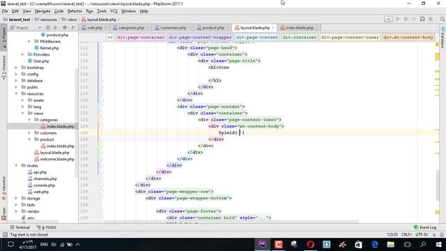Click the npm tool window icon

tap(3, 214)
